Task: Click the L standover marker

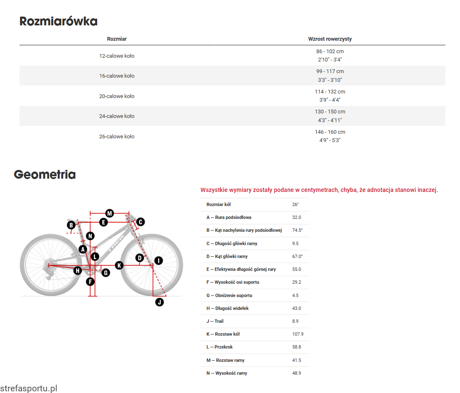Action: point(95,257)
